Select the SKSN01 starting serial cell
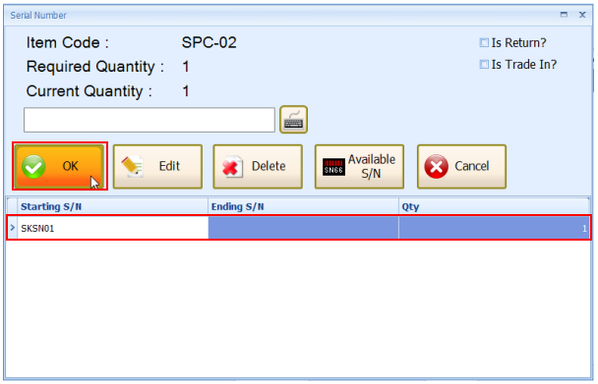Viewport: 598px width, 384px height. click(112, 228)
